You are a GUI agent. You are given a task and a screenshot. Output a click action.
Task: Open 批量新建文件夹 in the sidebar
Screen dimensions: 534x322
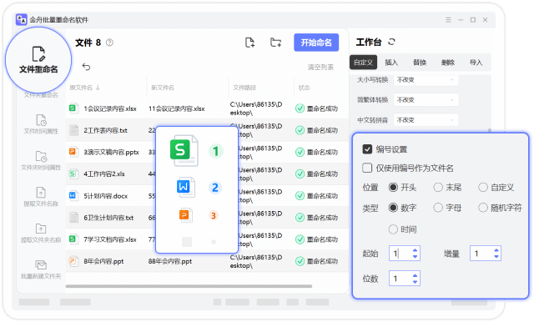[x=41, y=269]
